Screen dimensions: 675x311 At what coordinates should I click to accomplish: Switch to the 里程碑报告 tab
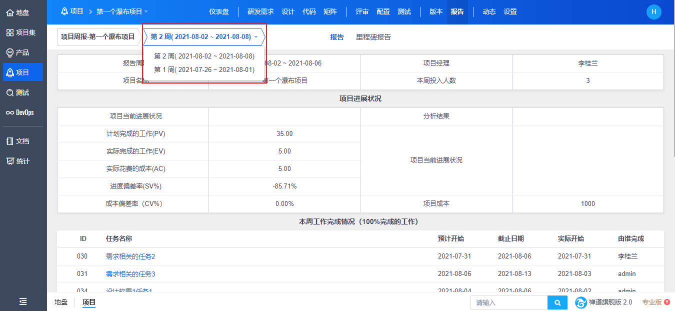coord(373,37)
